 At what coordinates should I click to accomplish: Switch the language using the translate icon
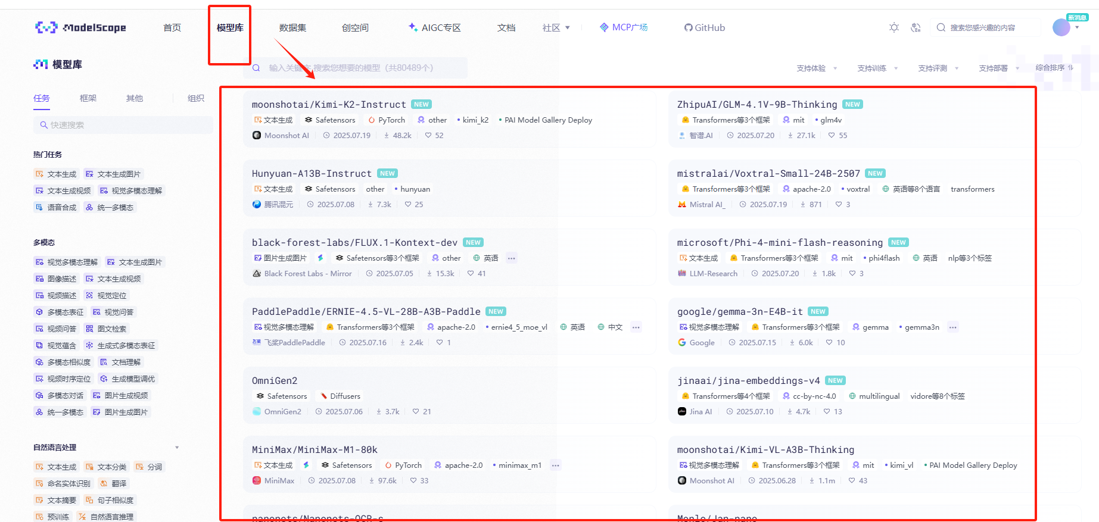(916, 27)
